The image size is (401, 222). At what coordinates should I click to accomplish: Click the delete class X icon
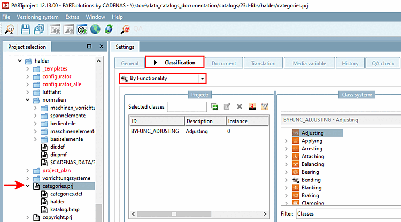[240, 106]
